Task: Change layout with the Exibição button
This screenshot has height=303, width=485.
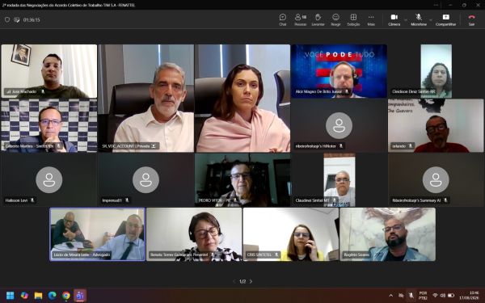Action: (x=353, y=19)
